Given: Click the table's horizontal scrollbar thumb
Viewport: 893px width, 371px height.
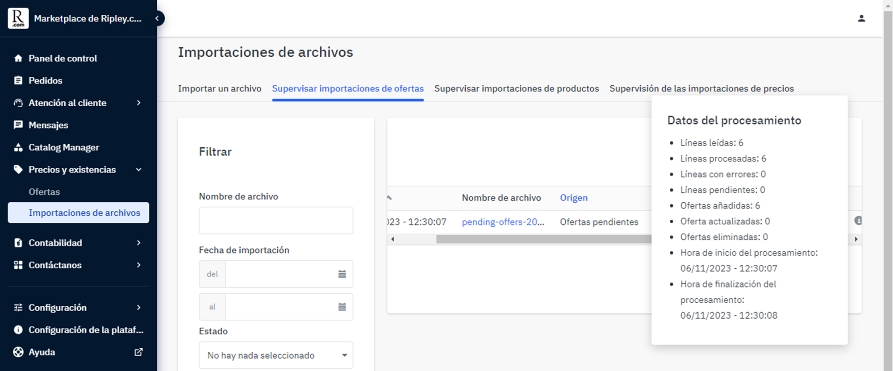Looking at the screenshot, I should click(x=544, y=239).
